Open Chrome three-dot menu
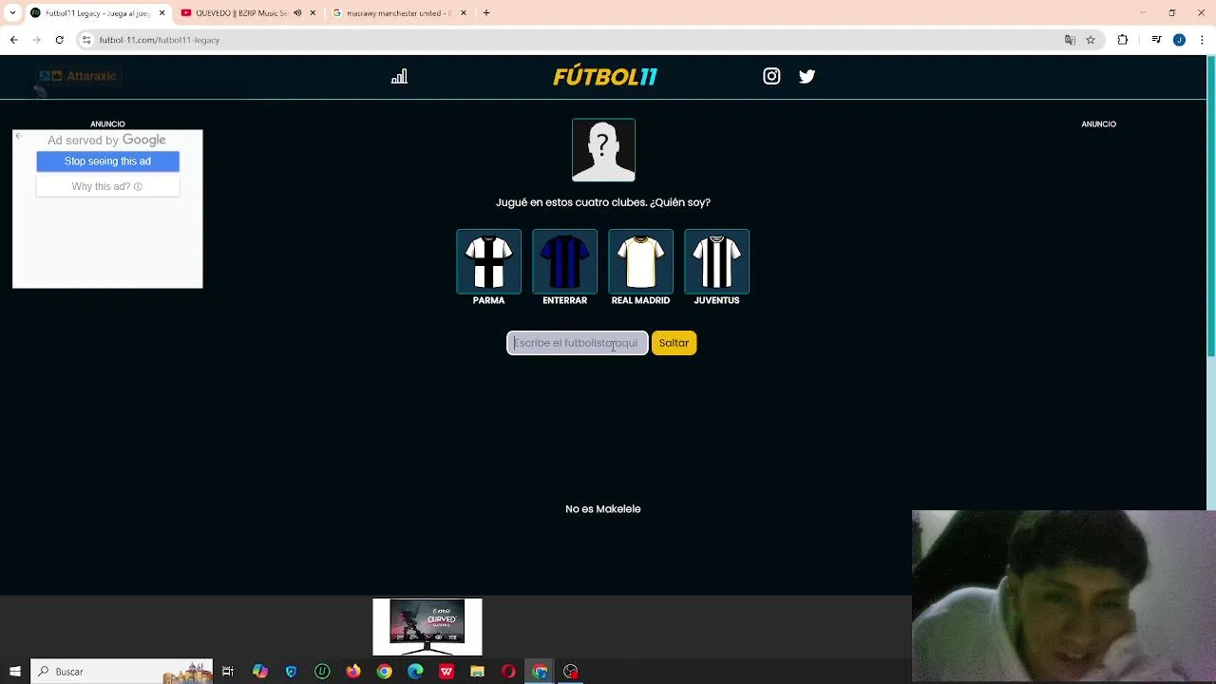The height and width of the screenshot is (684, 1216). pos(1202,40)
